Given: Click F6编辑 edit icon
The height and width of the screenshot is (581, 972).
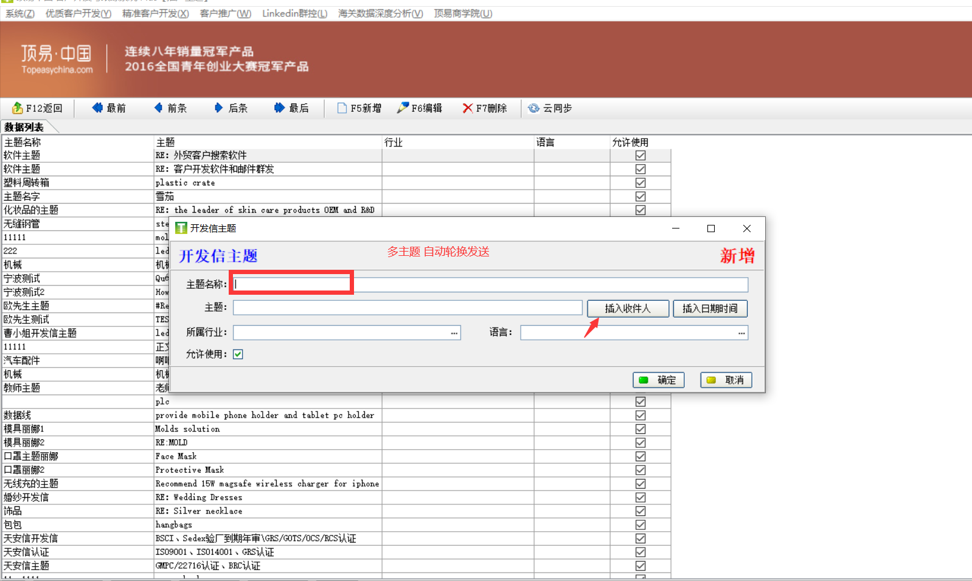Looking at the screenshot, I should coord(403,108).
